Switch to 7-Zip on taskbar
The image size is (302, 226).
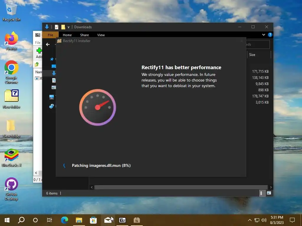tap(122, 220)
